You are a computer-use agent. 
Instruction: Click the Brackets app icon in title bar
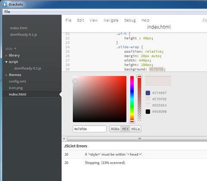(x=5, y=4)
